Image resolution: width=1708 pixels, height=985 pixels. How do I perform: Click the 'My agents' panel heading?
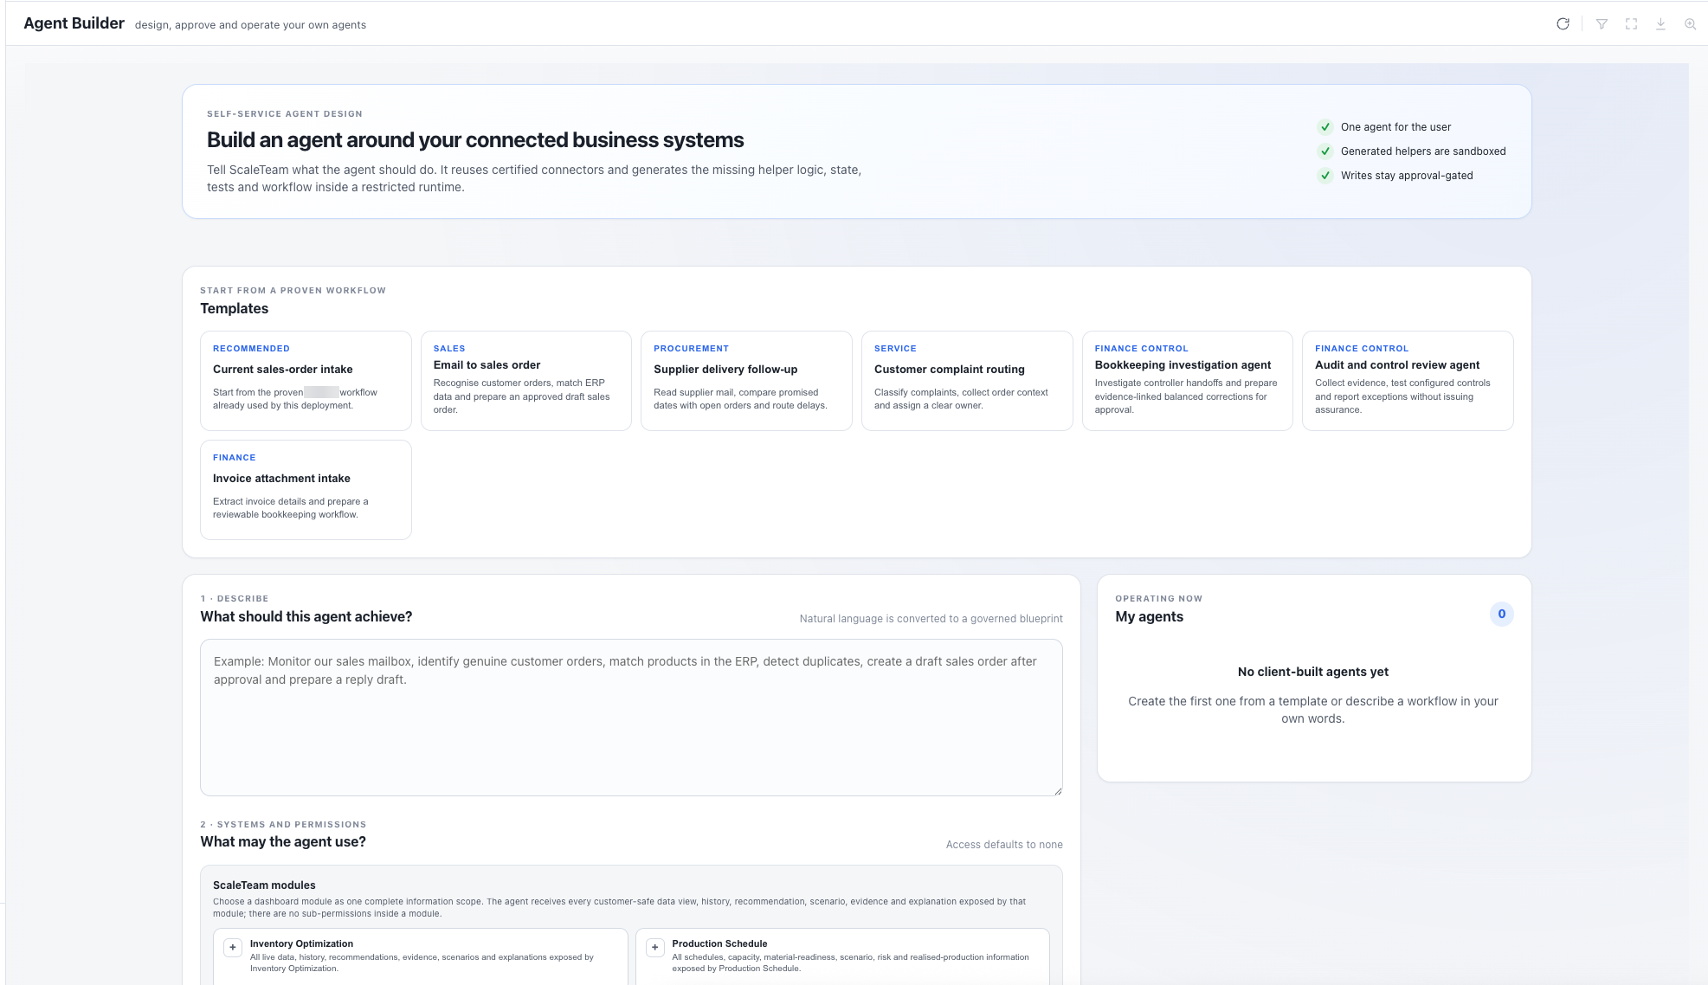[x=1149, y=617]
